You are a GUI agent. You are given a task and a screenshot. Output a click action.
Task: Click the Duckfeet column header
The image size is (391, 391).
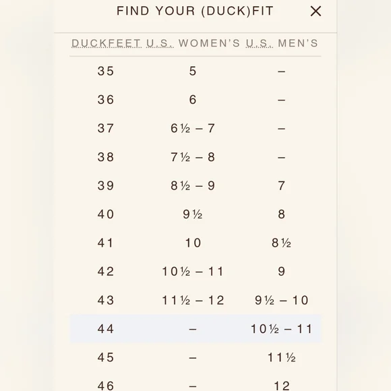[x=107, y=43]
